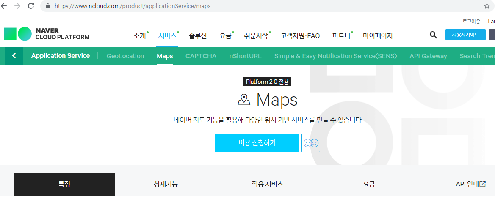Click the Naver Cloud Platform logo
The image size is (495, 210).
pyautogui.click(x=47, y=34)
